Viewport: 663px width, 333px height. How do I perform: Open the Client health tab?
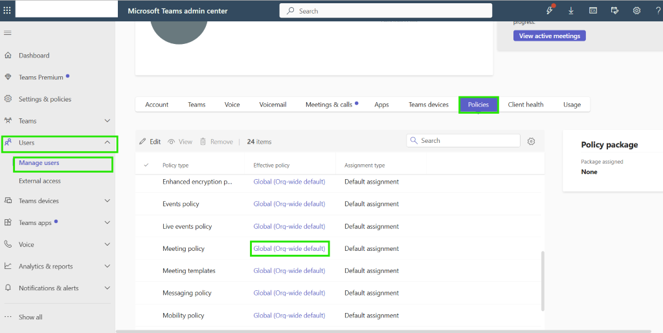[x=526, y=104]
